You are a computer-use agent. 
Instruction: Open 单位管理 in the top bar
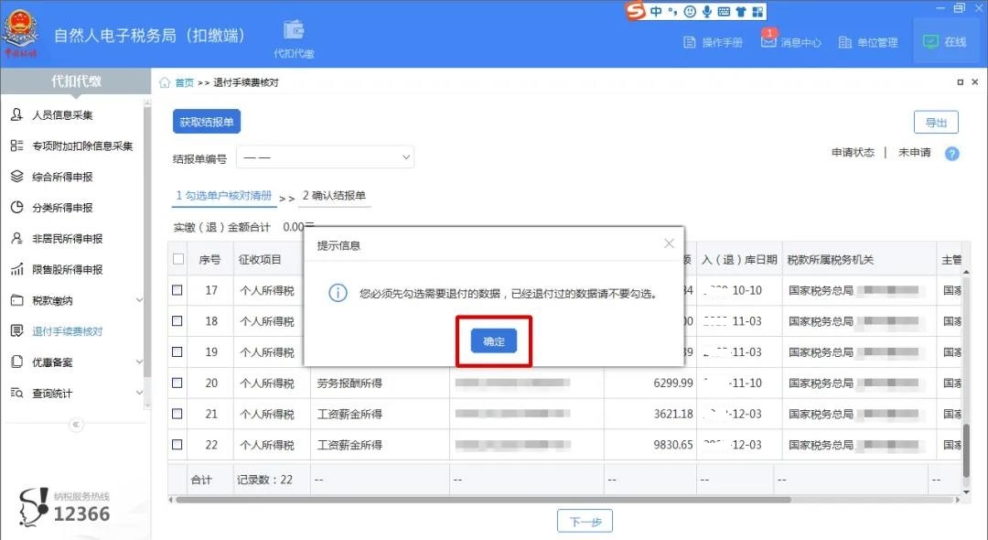867,42
